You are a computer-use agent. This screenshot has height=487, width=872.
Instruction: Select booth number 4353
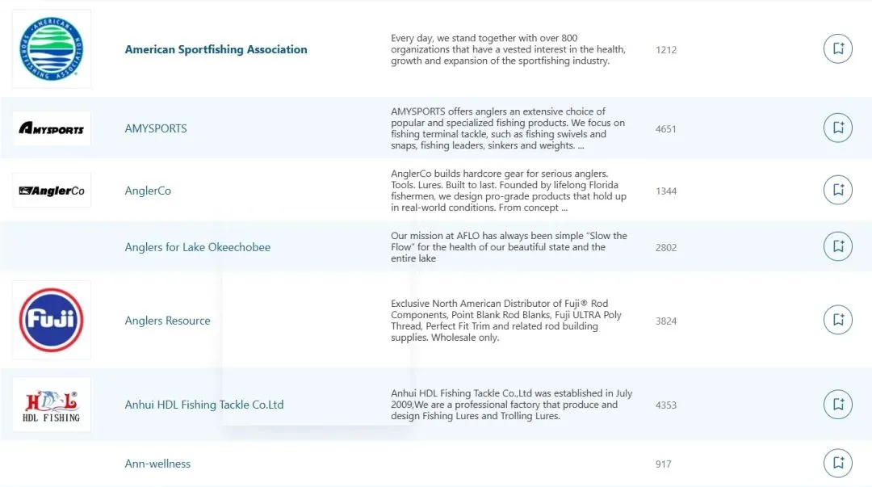pos(665,405)
